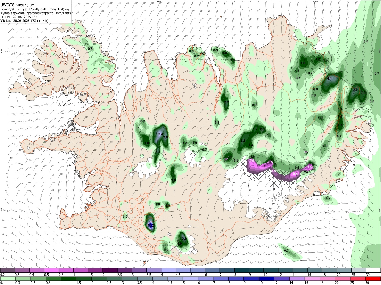Screen dimensions: 381x285
Task: Click the white swatch after 30 in upper legend row
Action: click(373, 270)
